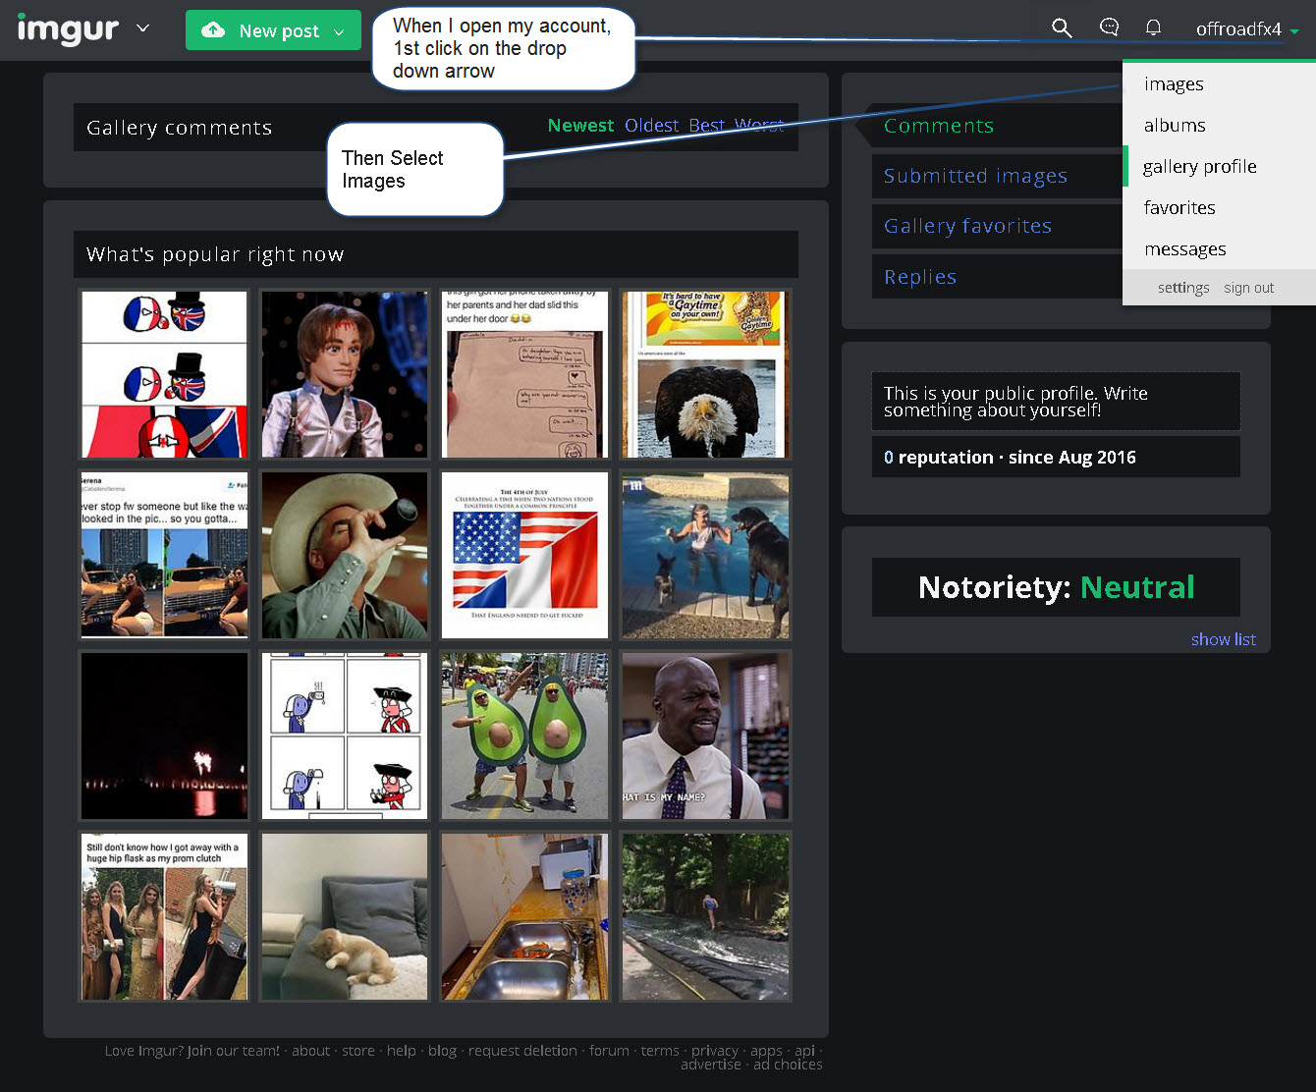Click the cloud upload icon in New post
1316x1092 pixels.
tap(212, 30)
